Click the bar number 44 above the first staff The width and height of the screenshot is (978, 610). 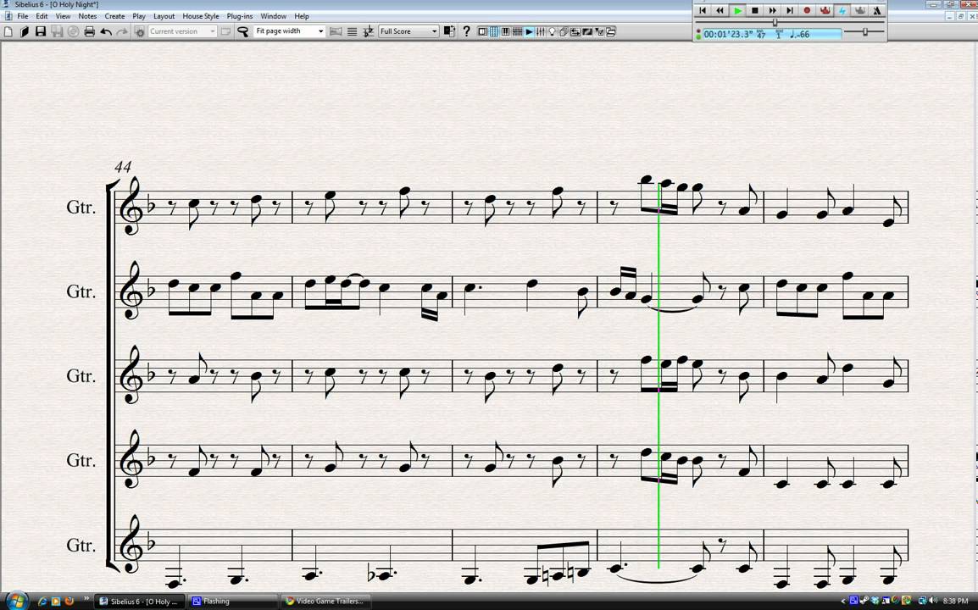123,167
